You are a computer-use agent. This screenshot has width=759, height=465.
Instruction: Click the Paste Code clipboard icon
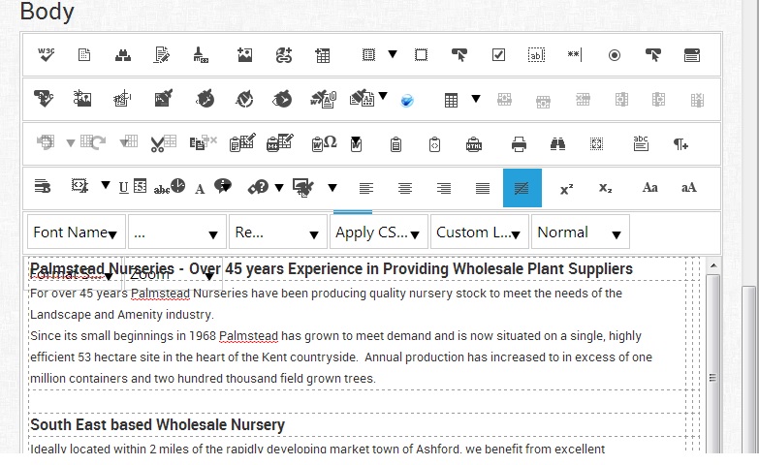pyautogui.click(x=434, y=144)
